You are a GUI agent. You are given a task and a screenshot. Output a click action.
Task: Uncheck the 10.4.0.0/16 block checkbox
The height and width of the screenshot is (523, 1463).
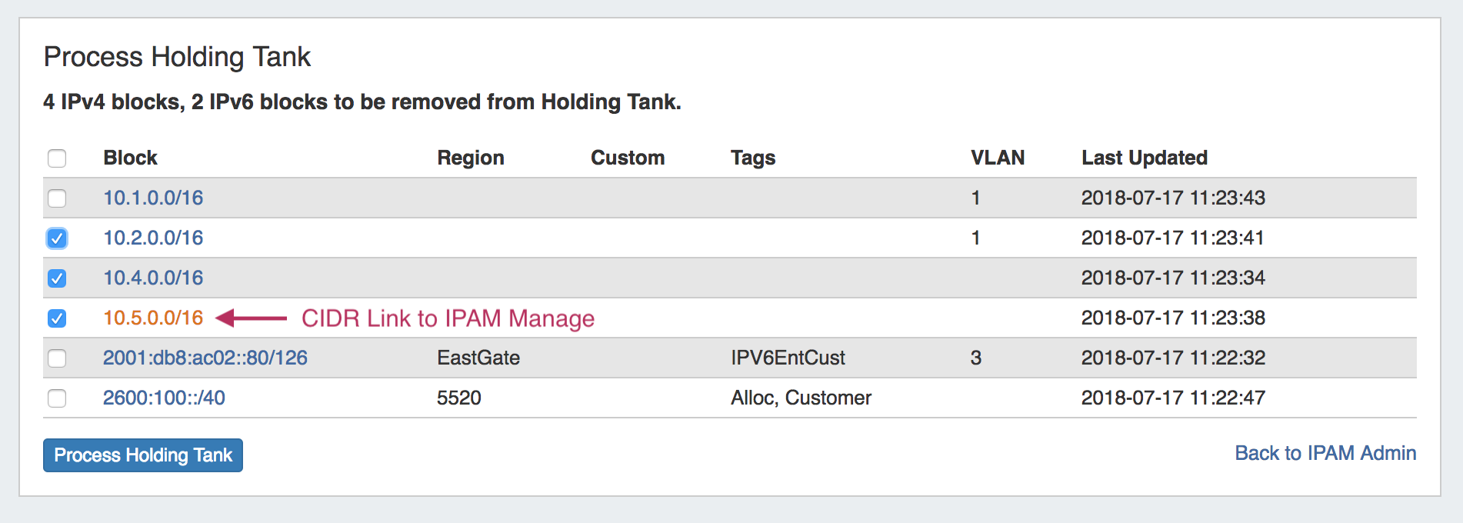click(x=57, y=278)
